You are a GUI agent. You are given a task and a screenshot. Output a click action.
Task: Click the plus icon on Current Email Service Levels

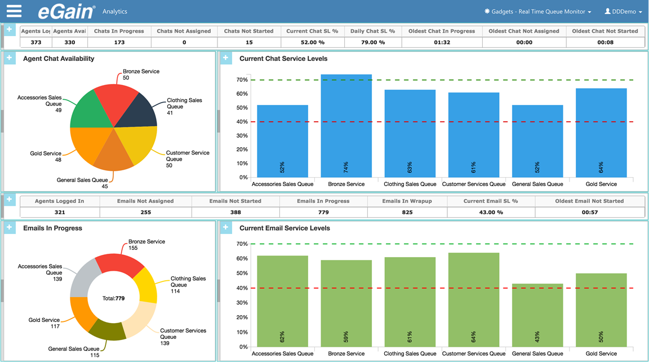coord(225,227)
